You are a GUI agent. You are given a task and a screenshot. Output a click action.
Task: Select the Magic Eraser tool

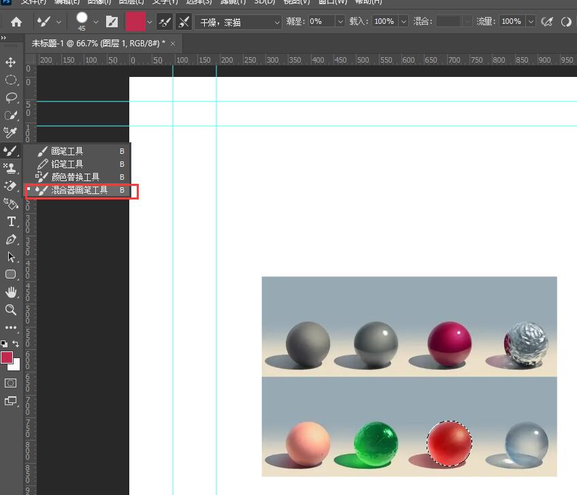[x=10, y=186]
